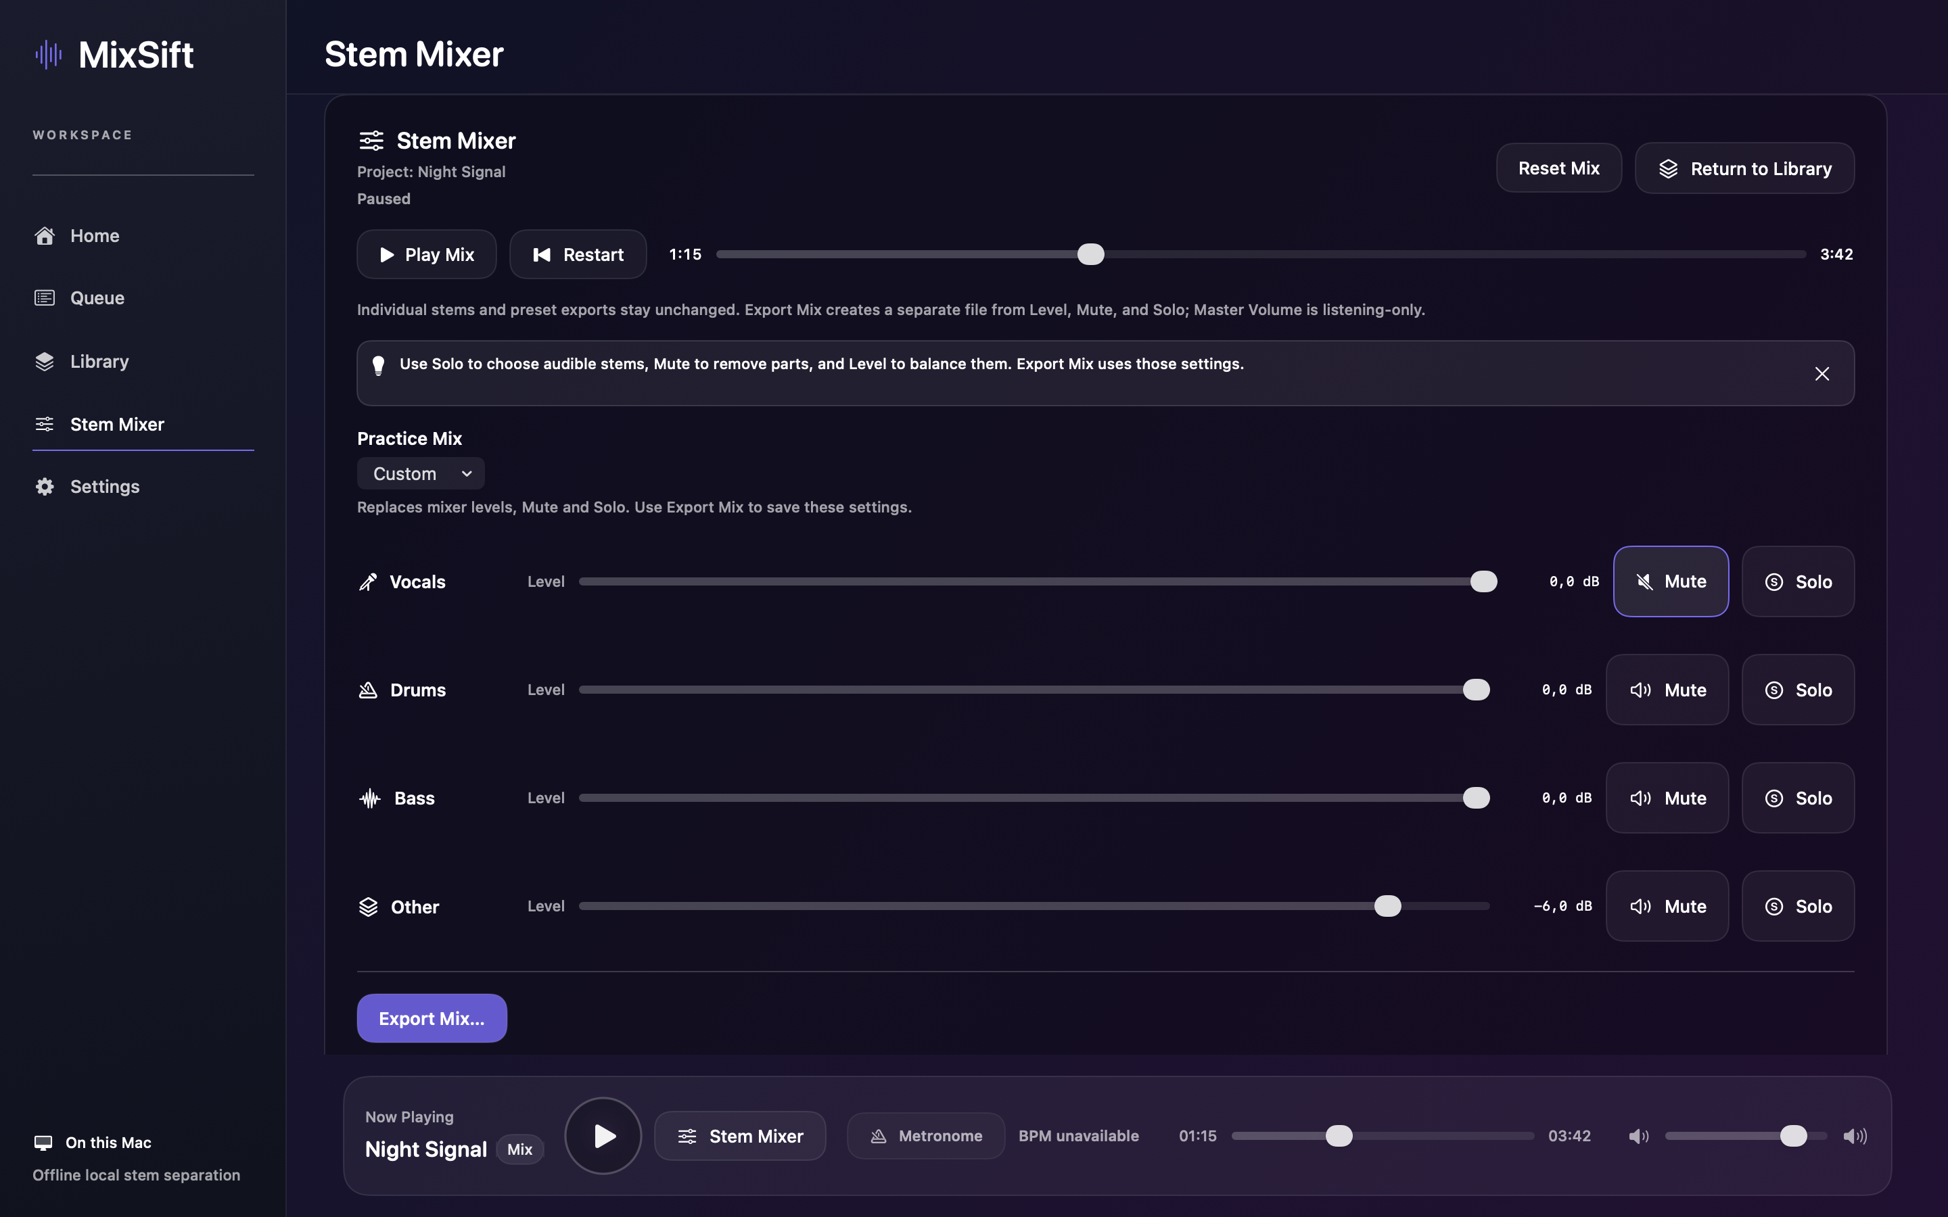Click the Mix badge next to Night Signal
The image size is (1948, 1217).
[x=520, y=1149]
